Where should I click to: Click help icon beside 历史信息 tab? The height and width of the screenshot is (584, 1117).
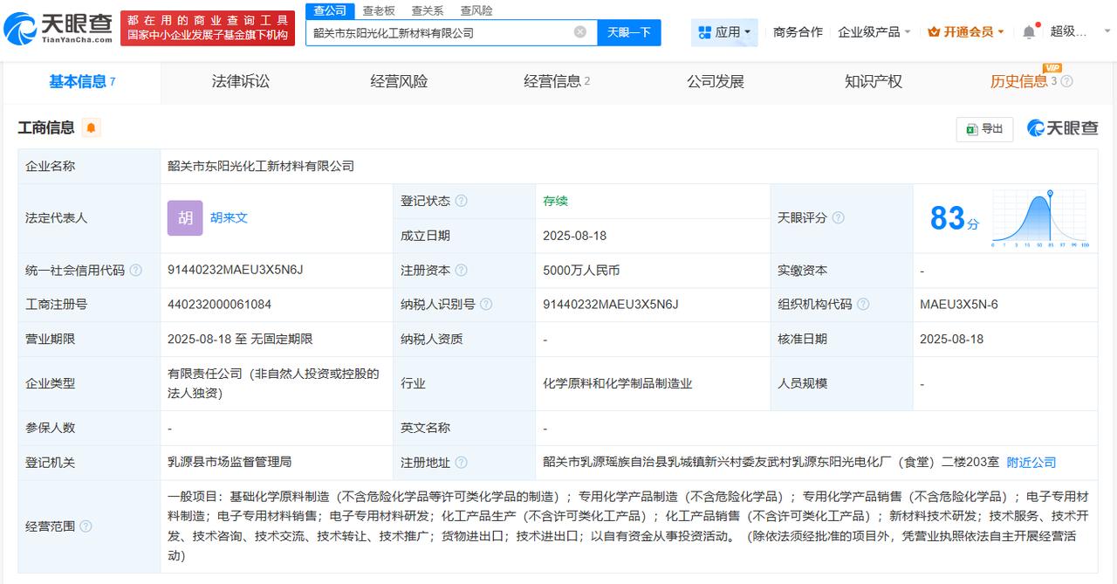tap(1066, 81)
